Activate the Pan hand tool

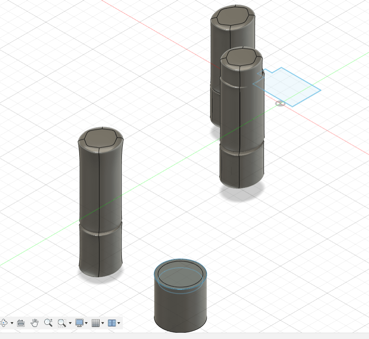point(35,323)
